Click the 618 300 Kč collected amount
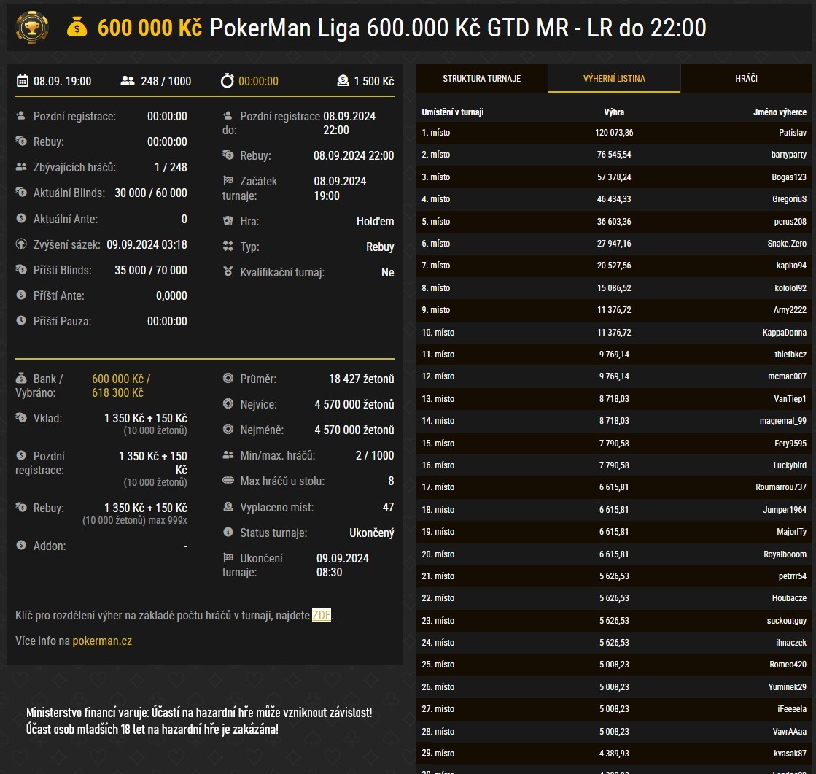This screenshot has height=774, width=816. (117, 393)
